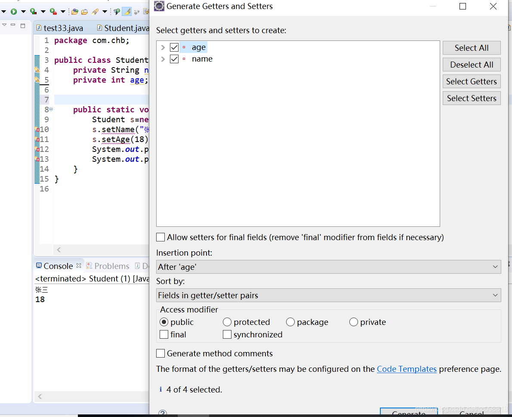512x417 pixels.
Task: Click the Select Setters button
Action: (x=472, y=98)
